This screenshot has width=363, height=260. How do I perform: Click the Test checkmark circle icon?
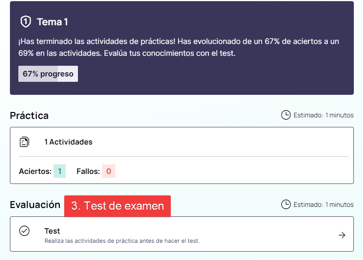24,231
